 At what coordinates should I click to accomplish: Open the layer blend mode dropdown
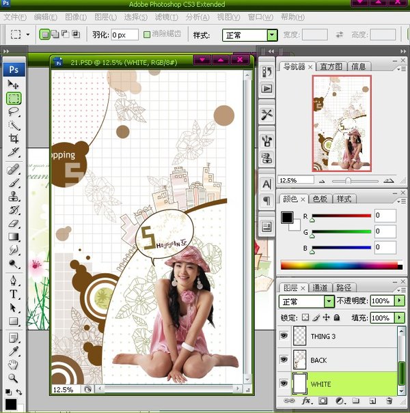(329, 301)
